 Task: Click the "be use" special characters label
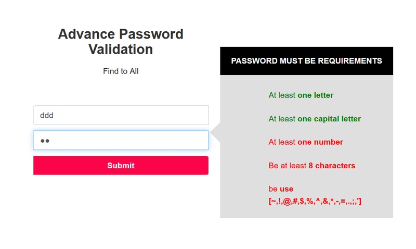coord(281,189)
